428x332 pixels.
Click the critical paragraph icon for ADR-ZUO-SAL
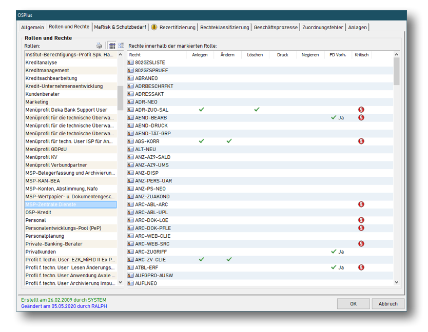[x=361, y=110]
